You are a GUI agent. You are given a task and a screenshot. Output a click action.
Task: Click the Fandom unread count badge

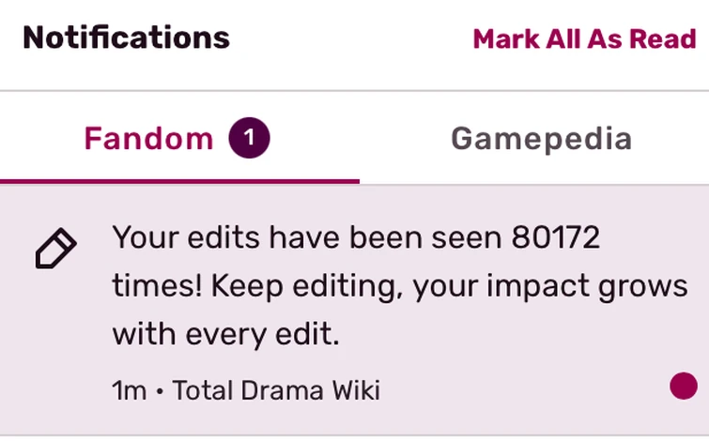pos(248,139)
